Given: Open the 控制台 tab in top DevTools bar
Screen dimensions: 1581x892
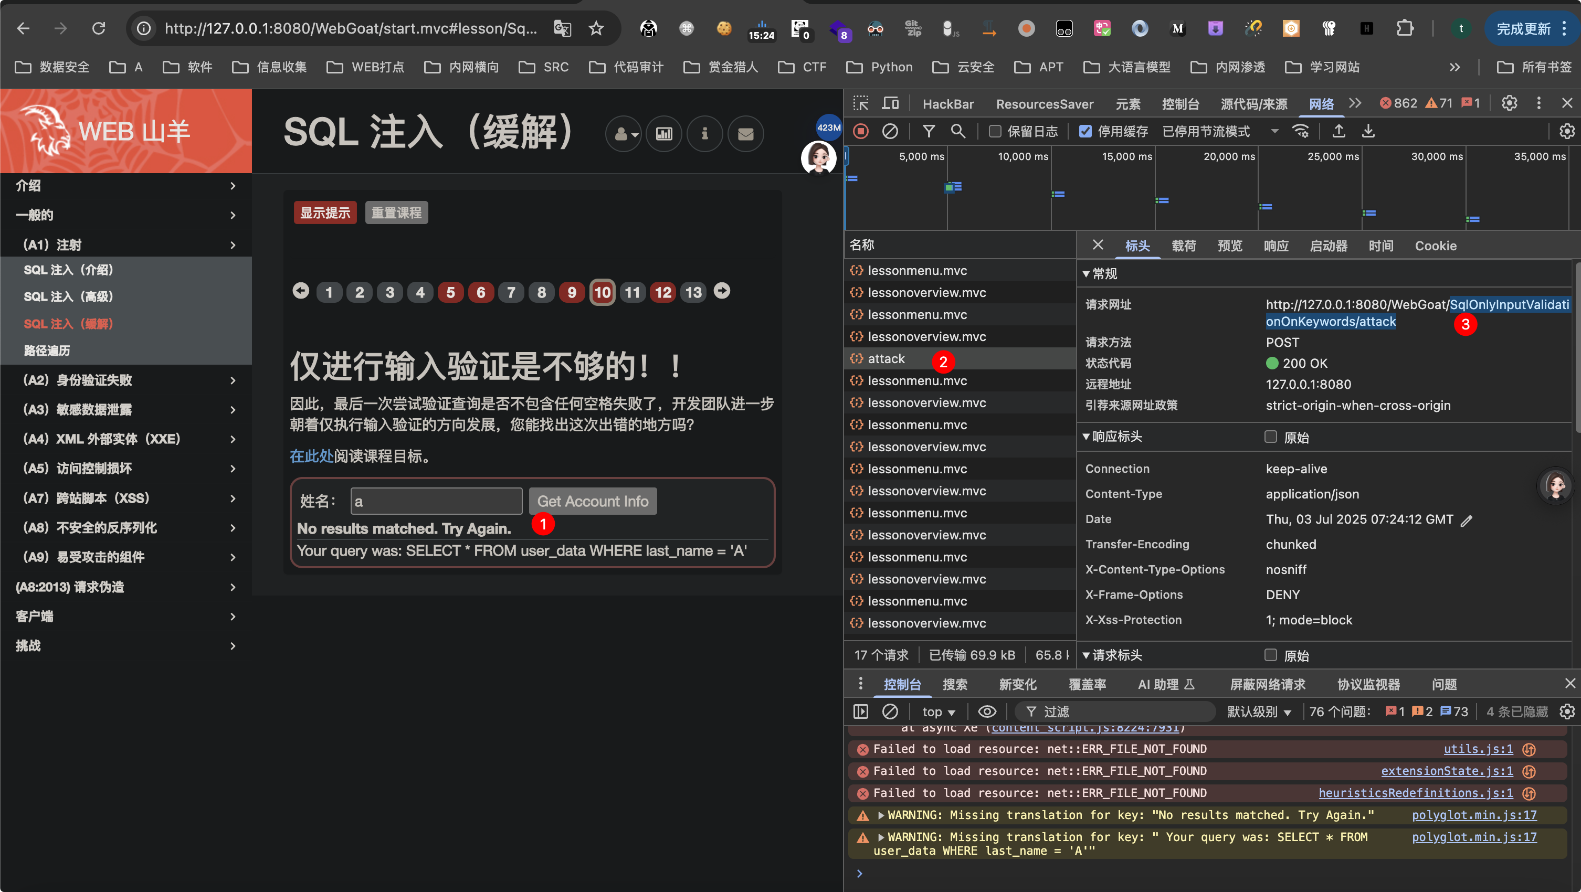Looking at the screenshot, I should click(1180, 104).
